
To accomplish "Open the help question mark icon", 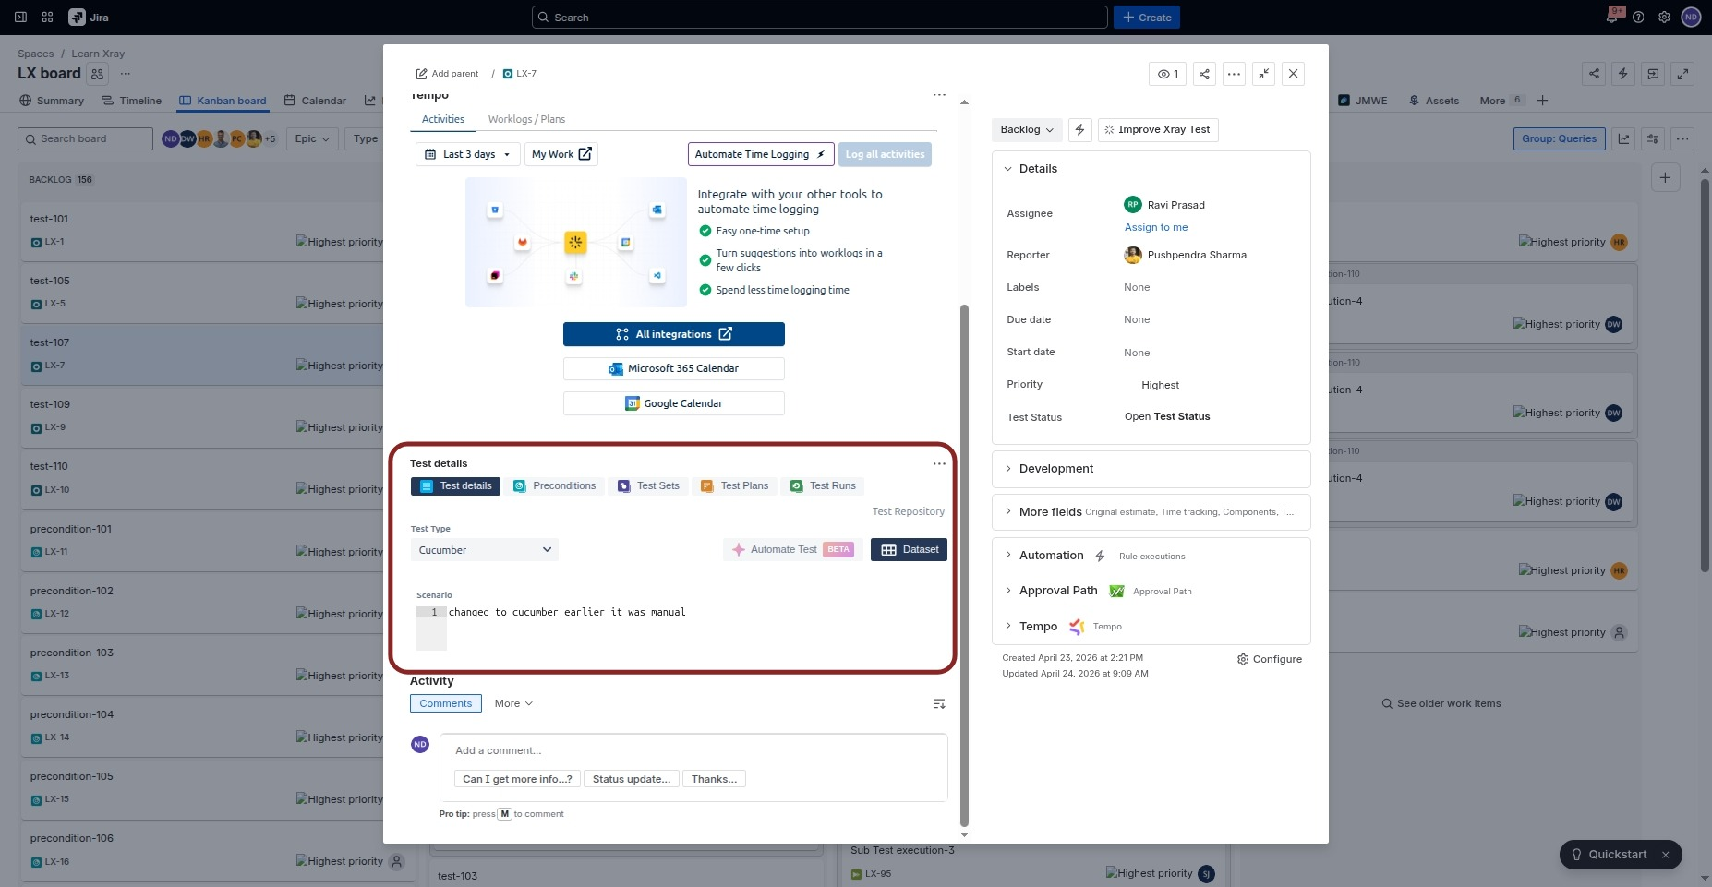I will coord(1638,18).
